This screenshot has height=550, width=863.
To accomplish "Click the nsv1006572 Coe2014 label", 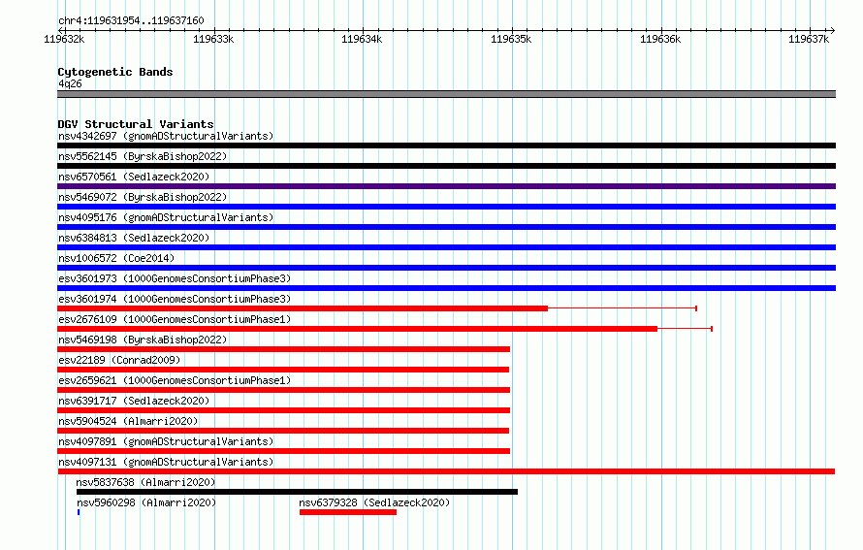I will pos(116,258).
